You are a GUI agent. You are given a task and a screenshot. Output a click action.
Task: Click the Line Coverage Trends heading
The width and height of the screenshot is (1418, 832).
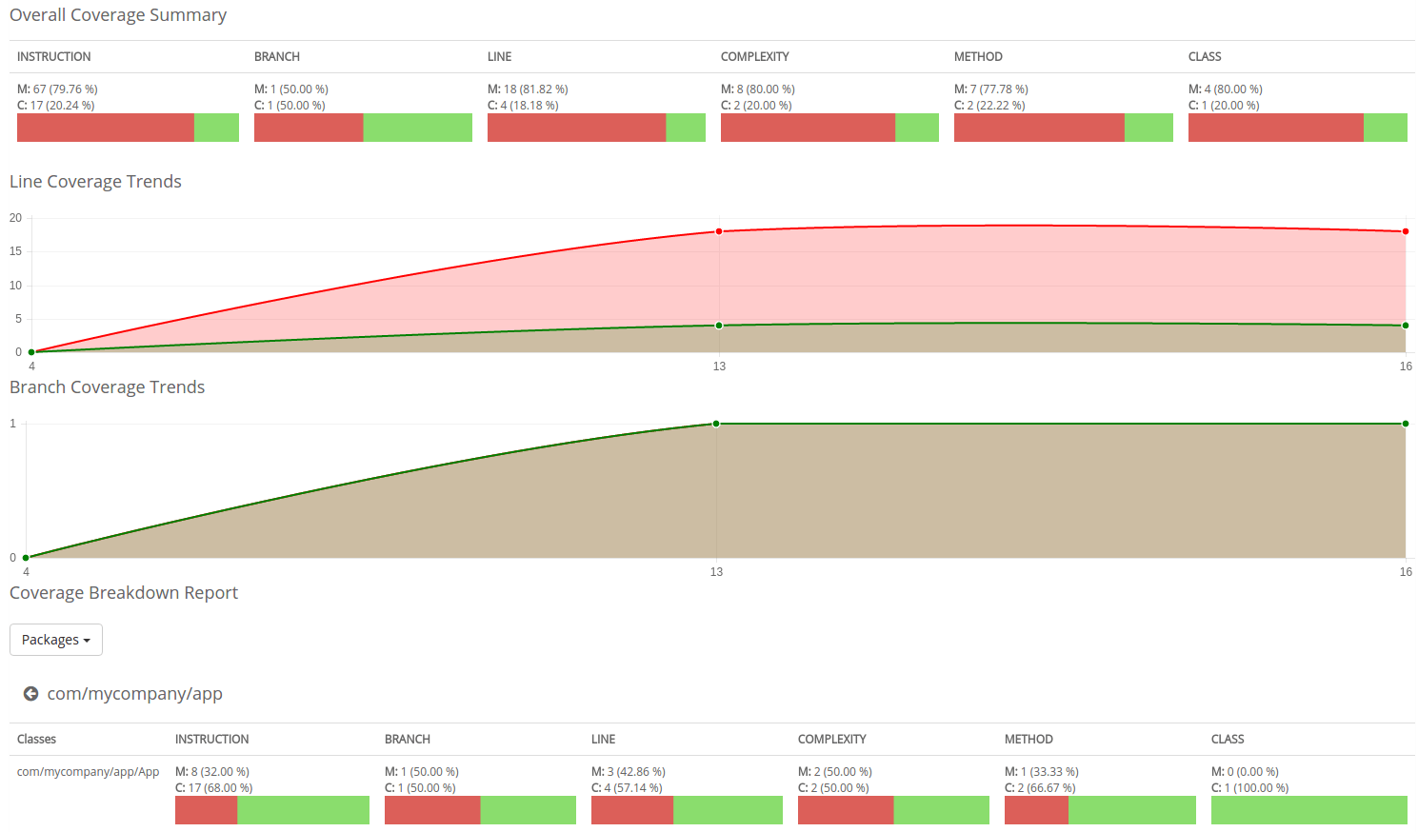tap(95, 182)
